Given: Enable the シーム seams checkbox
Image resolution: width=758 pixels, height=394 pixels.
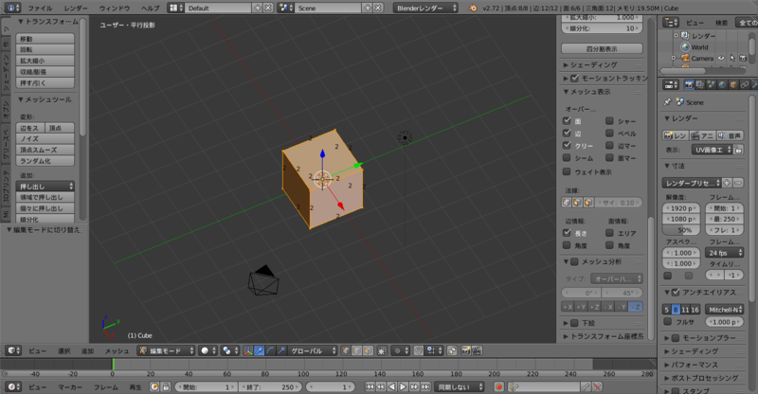Looking at the screenshot, I should [x=567, y=157].
